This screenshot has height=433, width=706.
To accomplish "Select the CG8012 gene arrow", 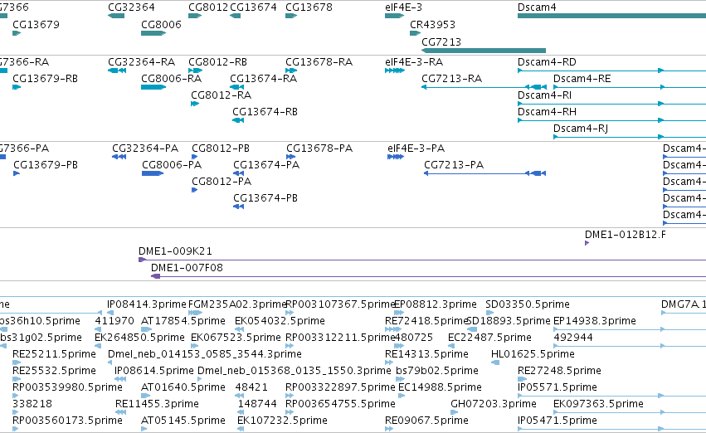I will [x=195, y=16].
